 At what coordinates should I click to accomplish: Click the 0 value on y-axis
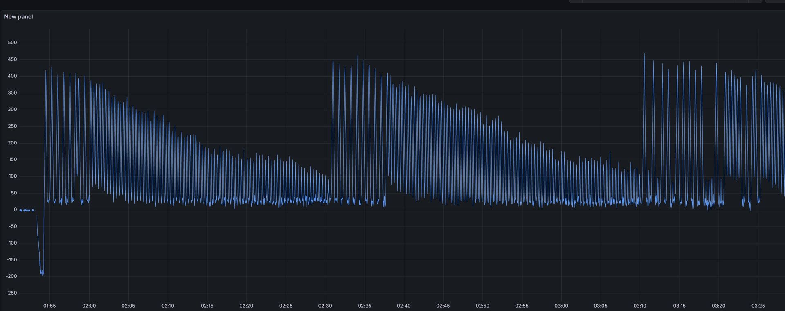pyautogui.click(x=16, y=210)
